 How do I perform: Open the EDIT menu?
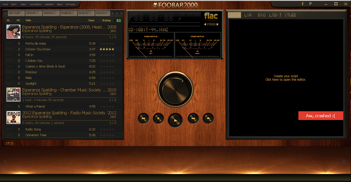(x=14, y=4)
